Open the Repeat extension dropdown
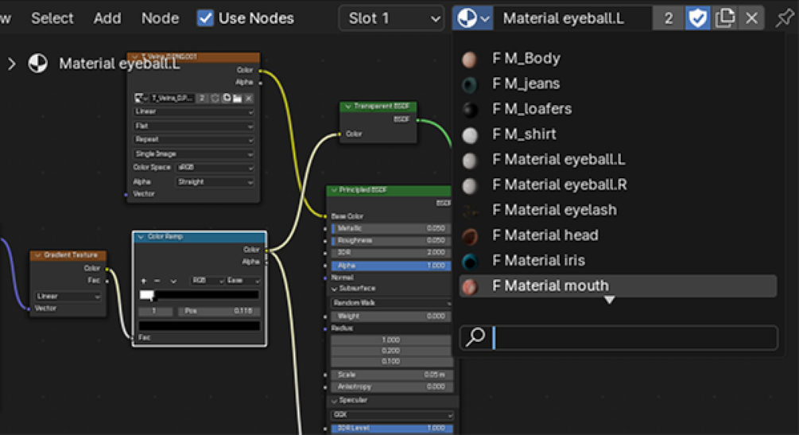799x435 pixels. click(193, 140)
